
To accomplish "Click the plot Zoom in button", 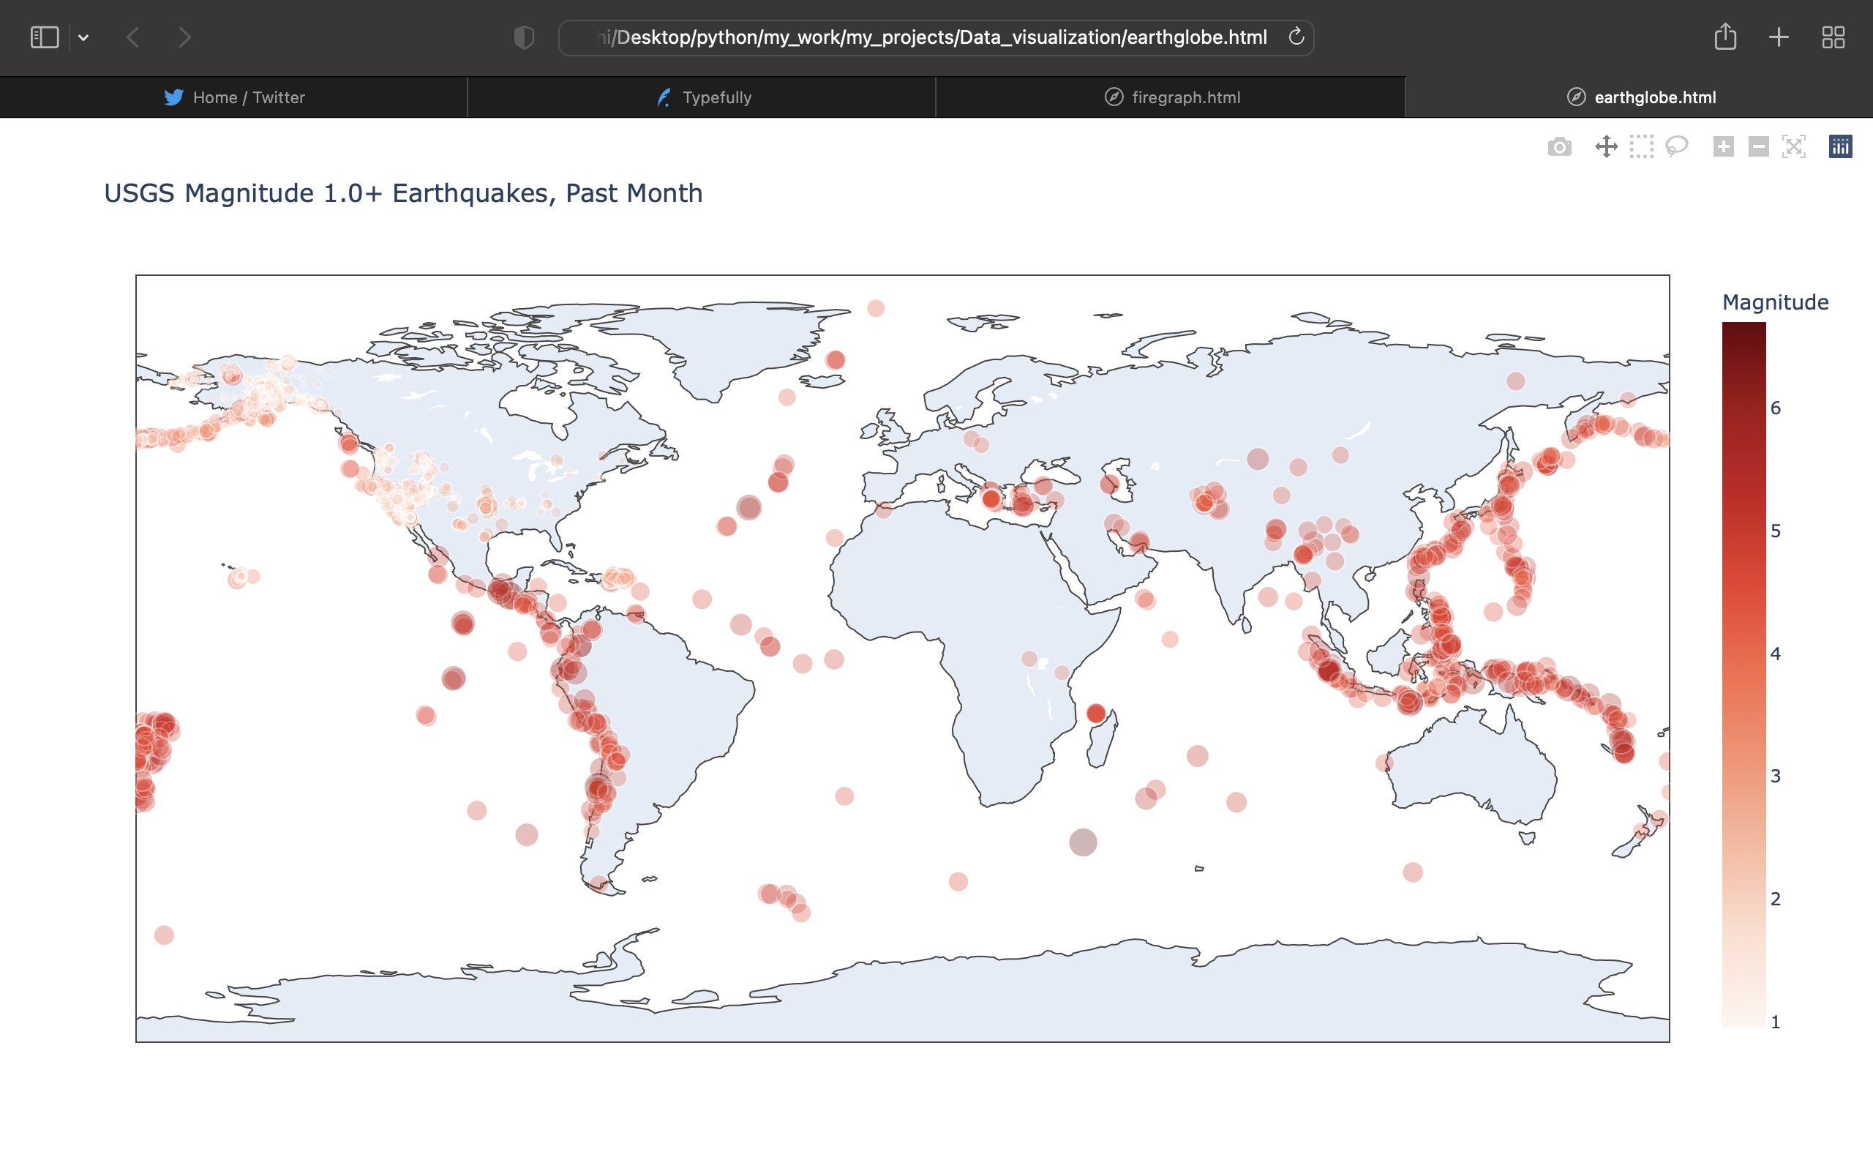I will coord(1723,146).
